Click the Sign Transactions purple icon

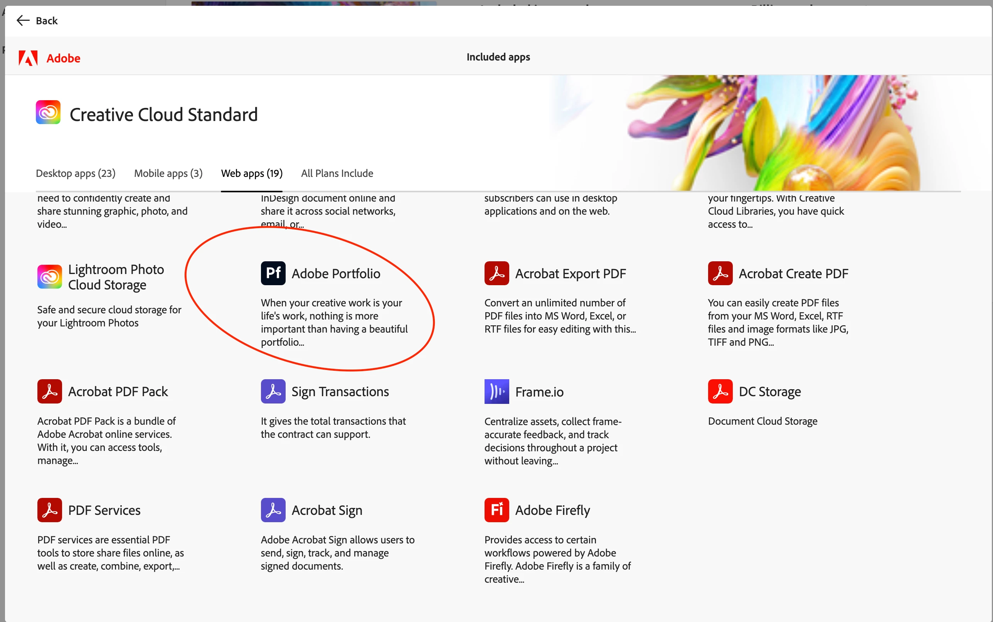[x=273, y=391]
